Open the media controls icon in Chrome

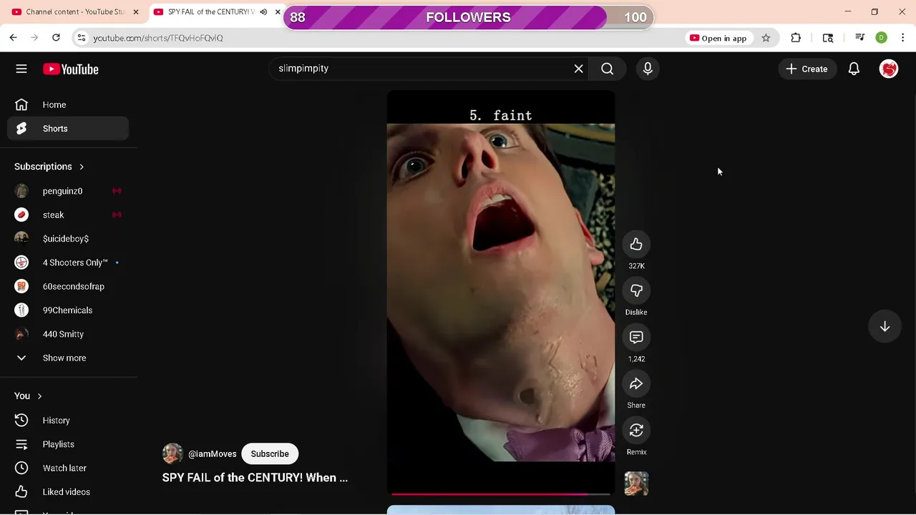pos(860,38)
